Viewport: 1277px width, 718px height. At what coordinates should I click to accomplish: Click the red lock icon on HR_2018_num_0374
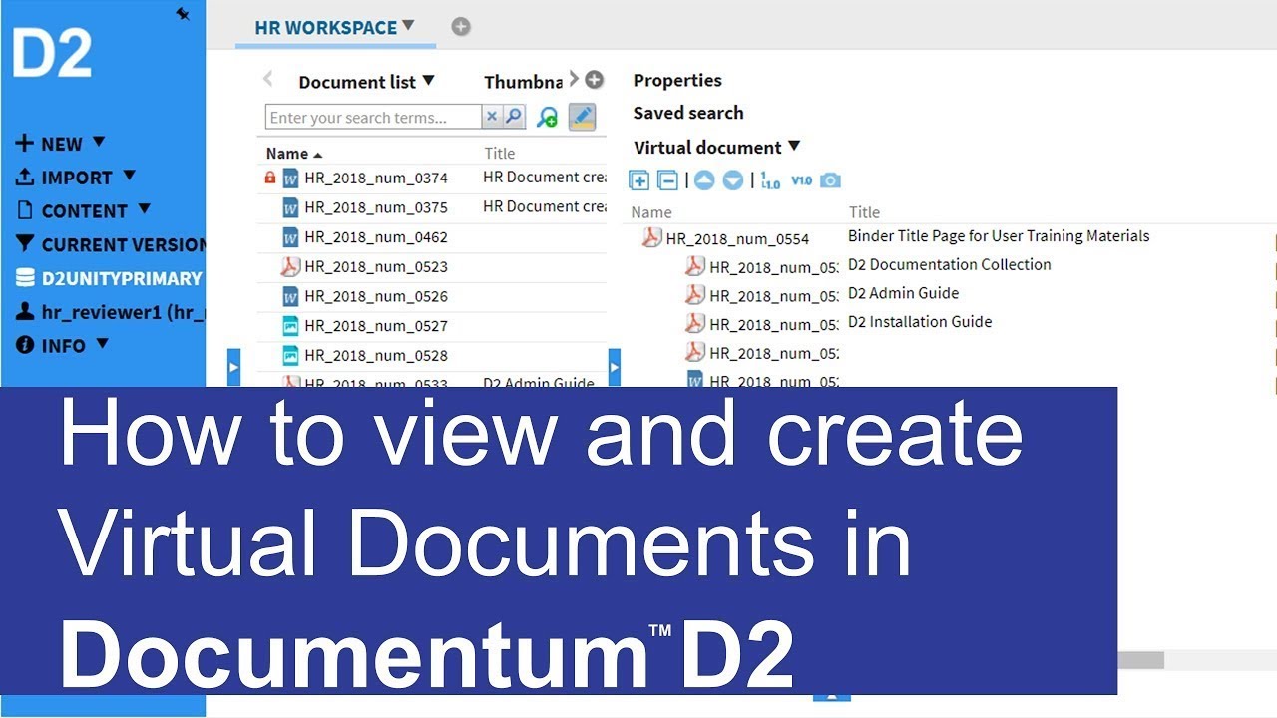269,178
